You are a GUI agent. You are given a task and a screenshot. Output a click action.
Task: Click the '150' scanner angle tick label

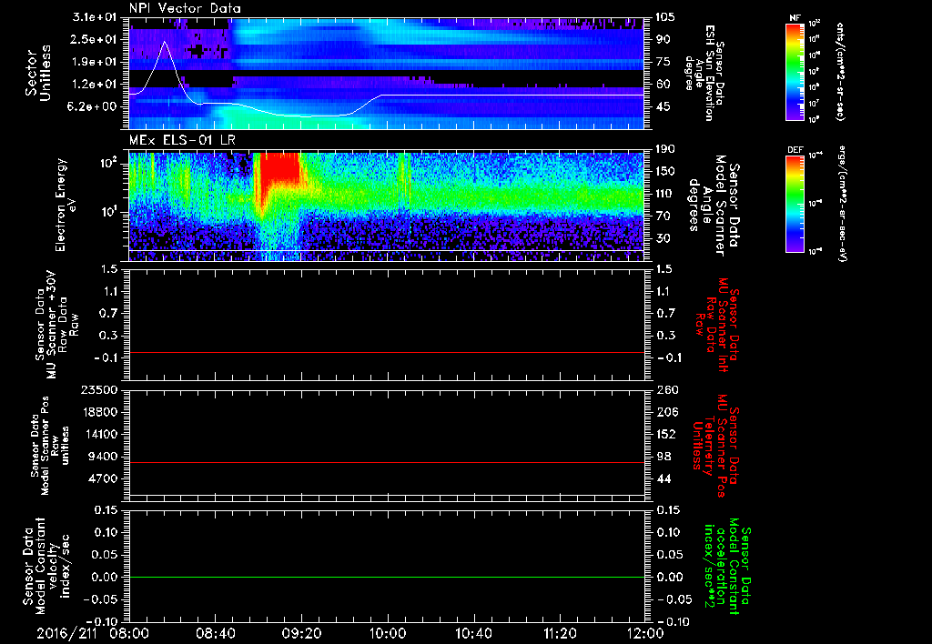[666, 171]
